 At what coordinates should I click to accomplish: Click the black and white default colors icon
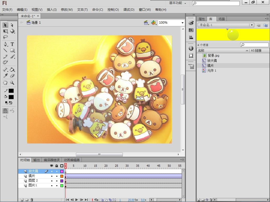6,103
